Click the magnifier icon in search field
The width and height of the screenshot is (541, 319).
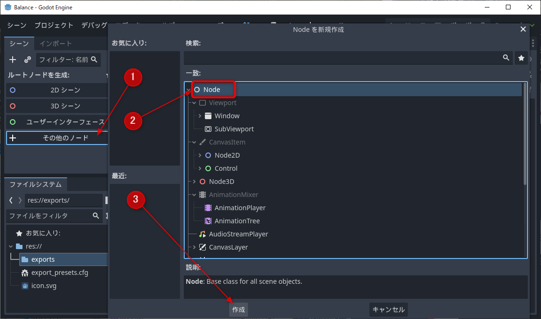click(x=506, y=58)
